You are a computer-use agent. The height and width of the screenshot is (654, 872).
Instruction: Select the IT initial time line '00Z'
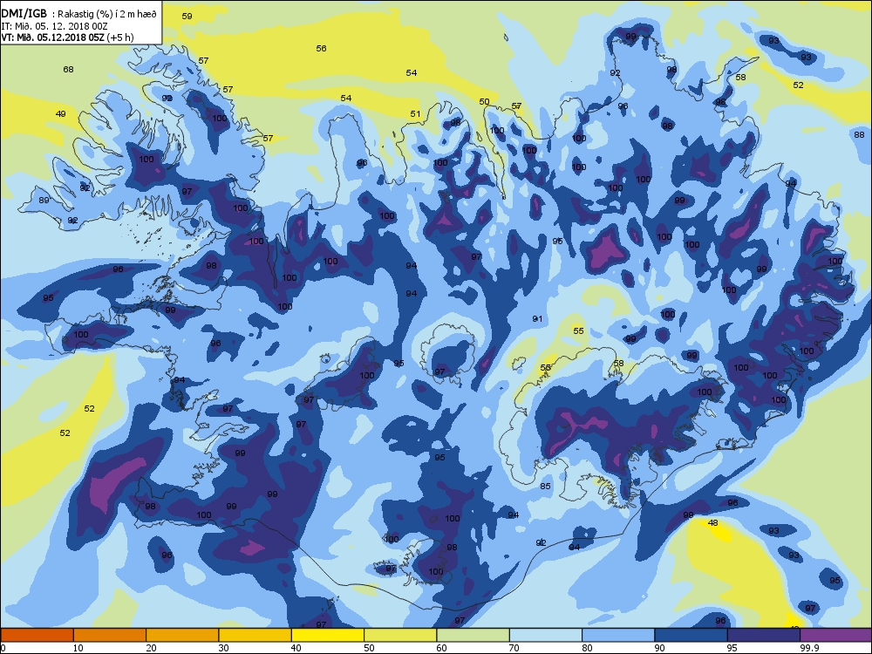coord(54,26)
